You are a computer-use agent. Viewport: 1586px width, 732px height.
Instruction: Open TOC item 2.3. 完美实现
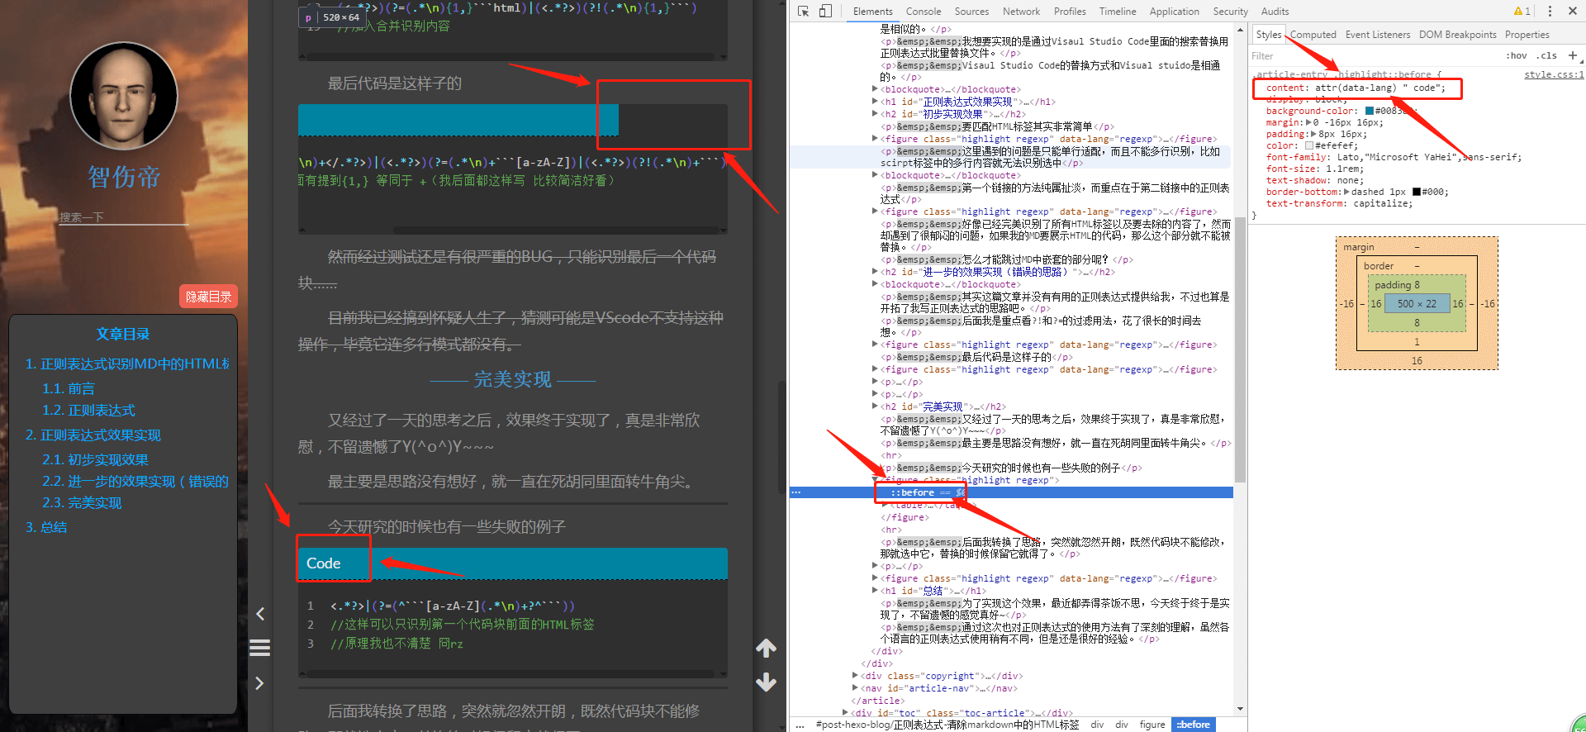pos(82,502)
